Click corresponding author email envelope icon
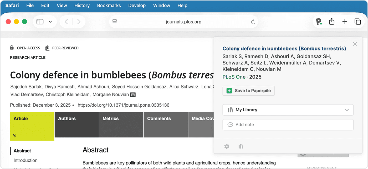The height and width of the screenshot is (169, 368). point(133,95)
